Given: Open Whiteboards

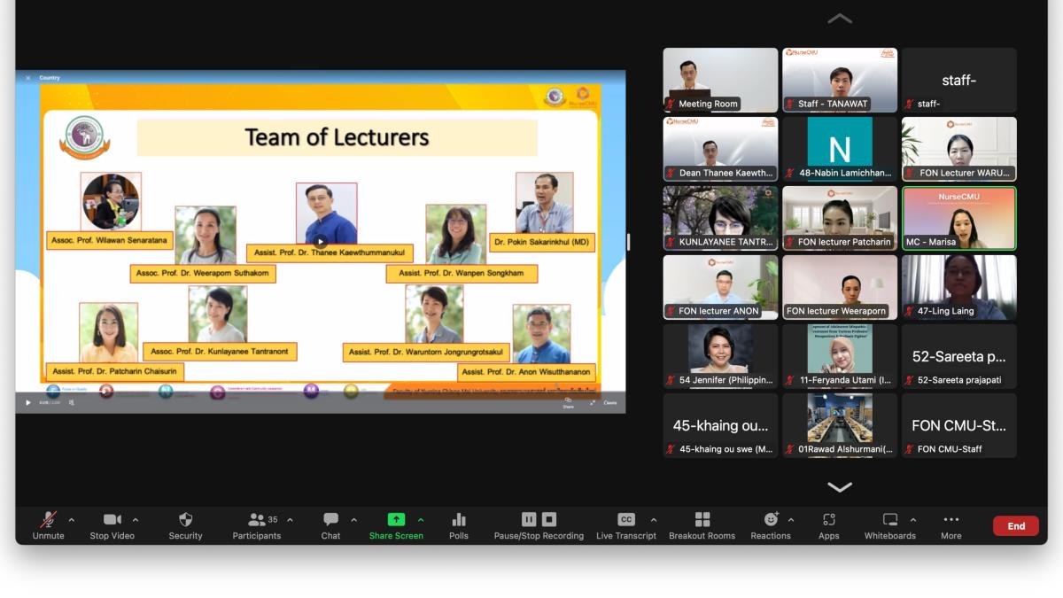Looking at the screenshot, I should point(890,524).
